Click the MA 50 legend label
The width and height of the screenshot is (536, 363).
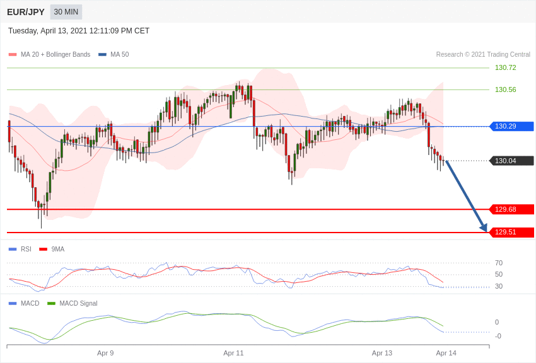[120, 55]
